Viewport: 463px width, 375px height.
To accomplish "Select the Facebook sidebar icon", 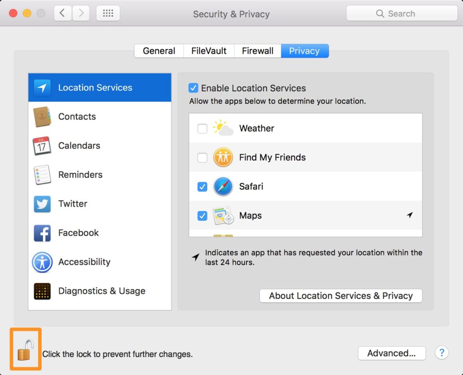I will [42, 233].
